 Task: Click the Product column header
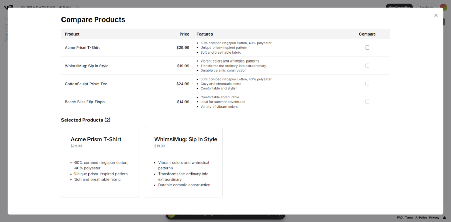click(72, 34)
